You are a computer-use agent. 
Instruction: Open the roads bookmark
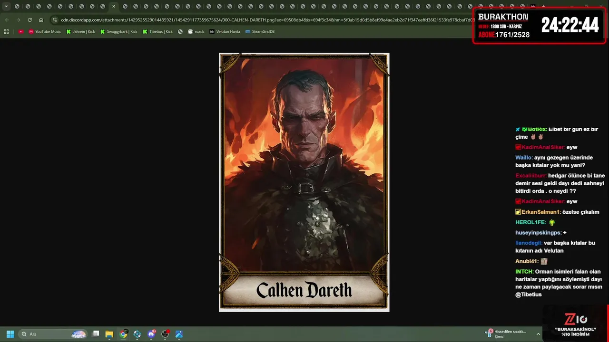pos(196,31)
